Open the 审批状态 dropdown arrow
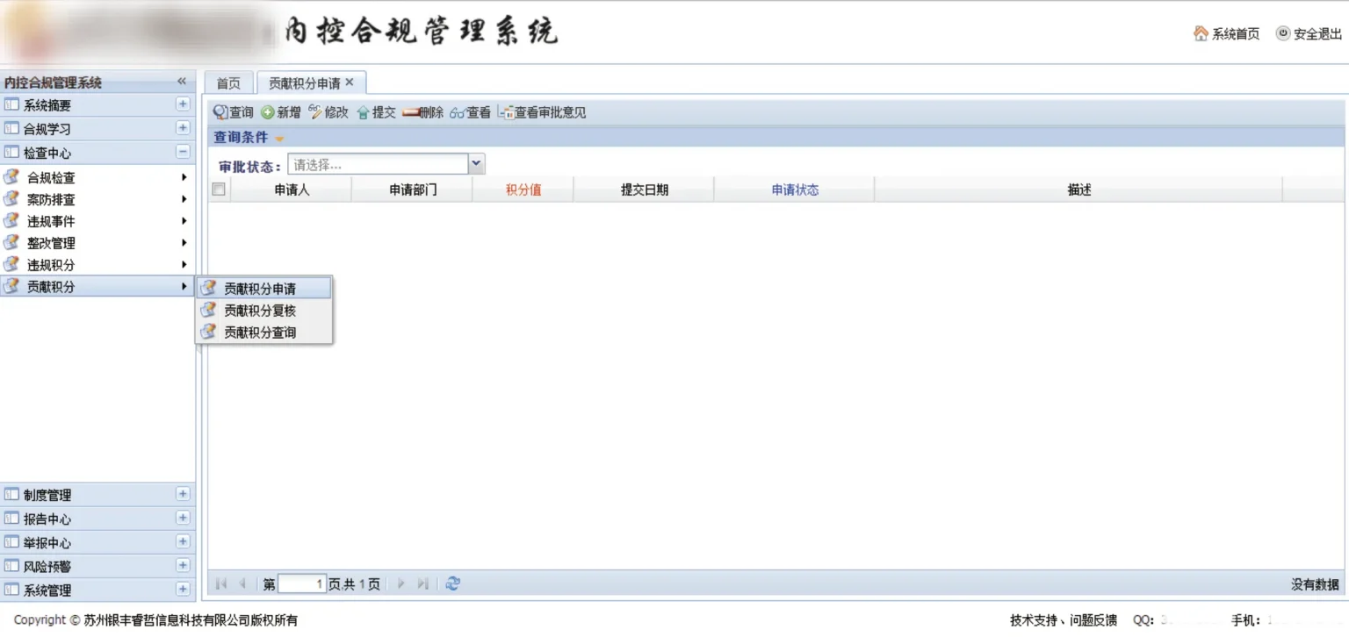 pyautogui.click(x=476, y=163)
